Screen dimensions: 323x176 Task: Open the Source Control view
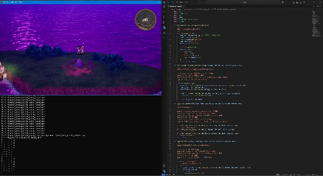pos(164,17)
